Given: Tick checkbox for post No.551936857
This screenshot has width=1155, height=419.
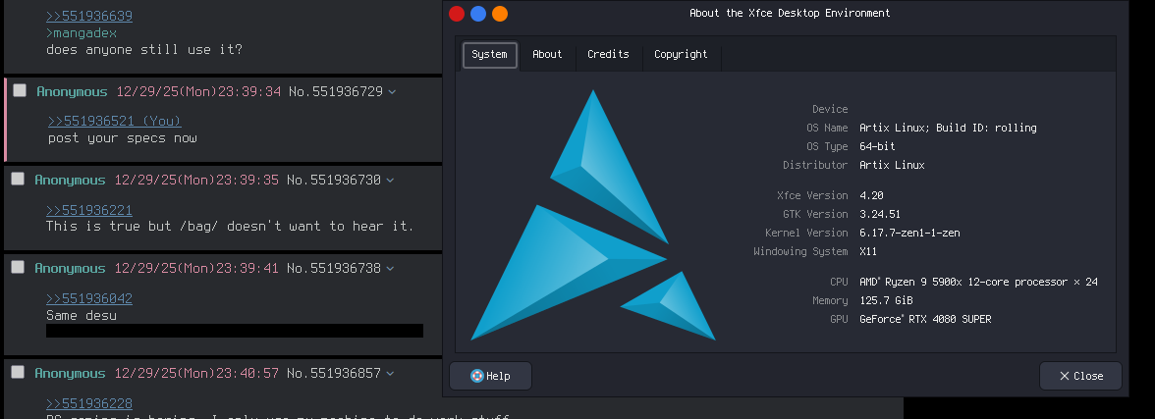Looking at the screenshot, I should [x=18, y=373].
